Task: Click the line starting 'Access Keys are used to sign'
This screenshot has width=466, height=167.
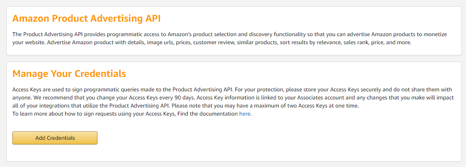Action: [232, 89]
